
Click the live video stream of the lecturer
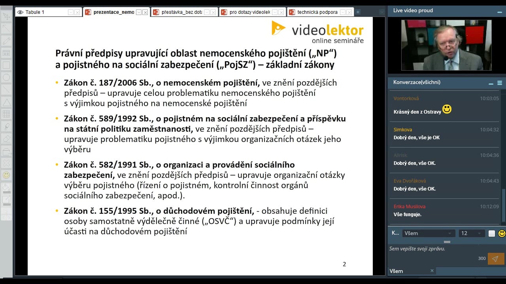click(x=446, y=45)
